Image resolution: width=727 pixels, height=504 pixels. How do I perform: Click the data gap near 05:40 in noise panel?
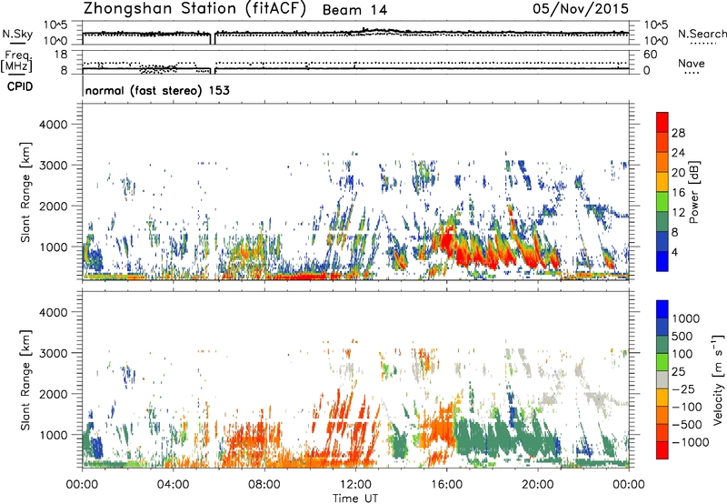pos(213,38)
